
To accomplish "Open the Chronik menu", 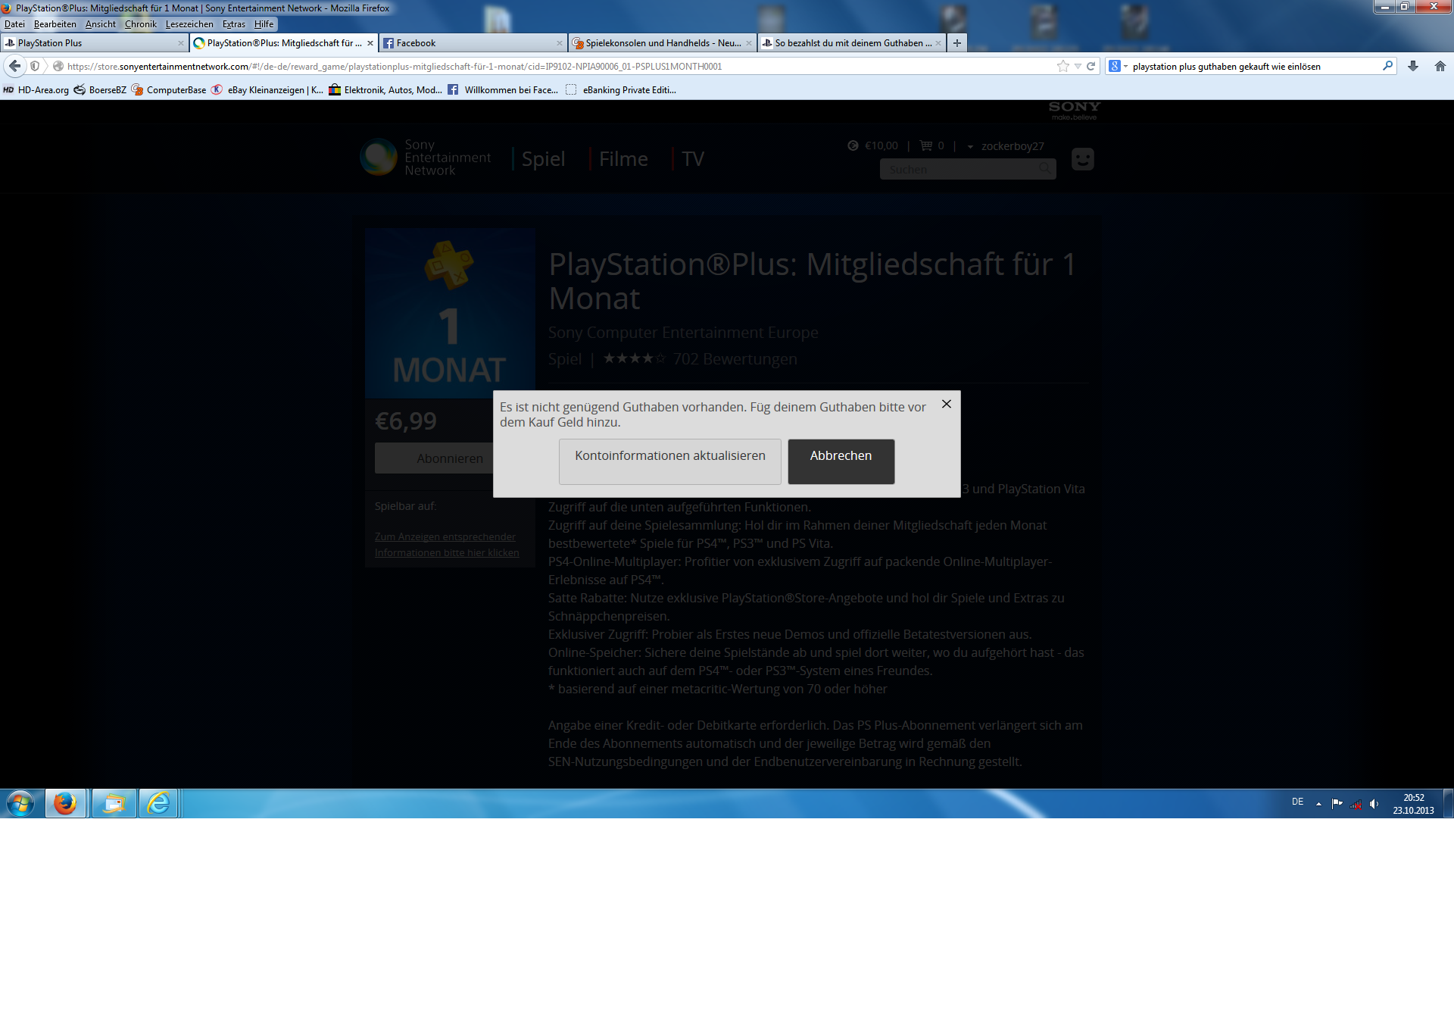I will click(141, 24).
